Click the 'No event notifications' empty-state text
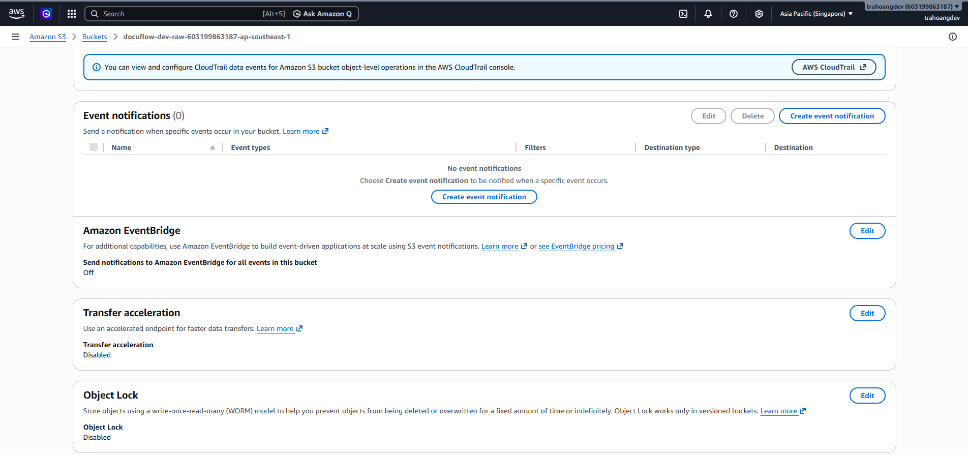Screen dimensions: 968x455 click(484, 168)
